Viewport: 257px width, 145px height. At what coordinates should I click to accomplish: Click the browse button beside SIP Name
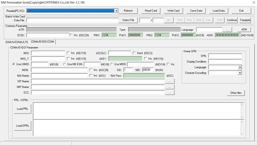point(170,81)
